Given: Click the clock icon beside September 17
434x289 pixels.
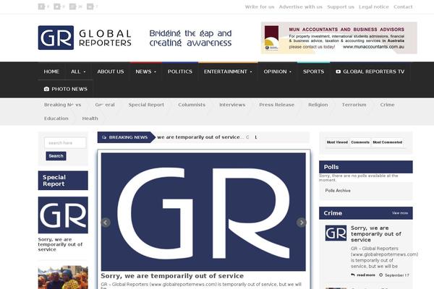Looking at the screenshot, I should 381,275.
